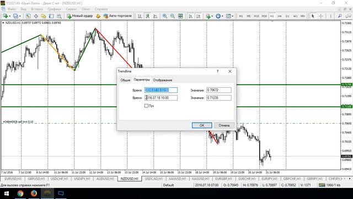The height and width of the screenshot is (199, 353).
Task: Select the M5 timeframe
Action: coord(249,16)
